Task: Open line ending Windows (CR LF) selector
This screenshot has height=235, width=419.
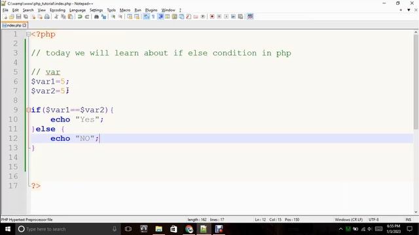Action: coord(349,219)
